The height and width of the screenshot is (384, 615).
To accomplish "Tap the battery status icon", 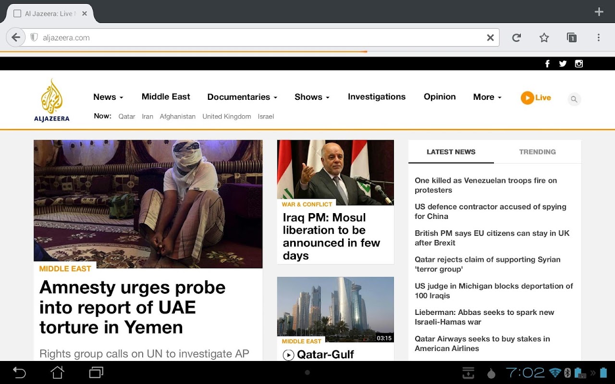I will [603, 373].
